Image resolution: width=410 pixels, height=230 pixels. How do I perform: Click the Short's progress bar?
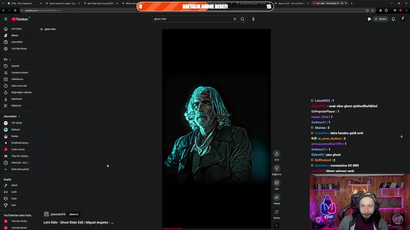tap(216, 228)
